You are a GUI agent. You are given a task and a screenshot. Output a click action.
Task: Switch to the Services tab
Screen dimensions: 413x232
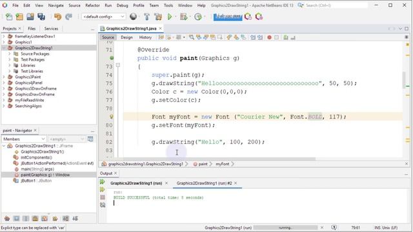point(51,28)
